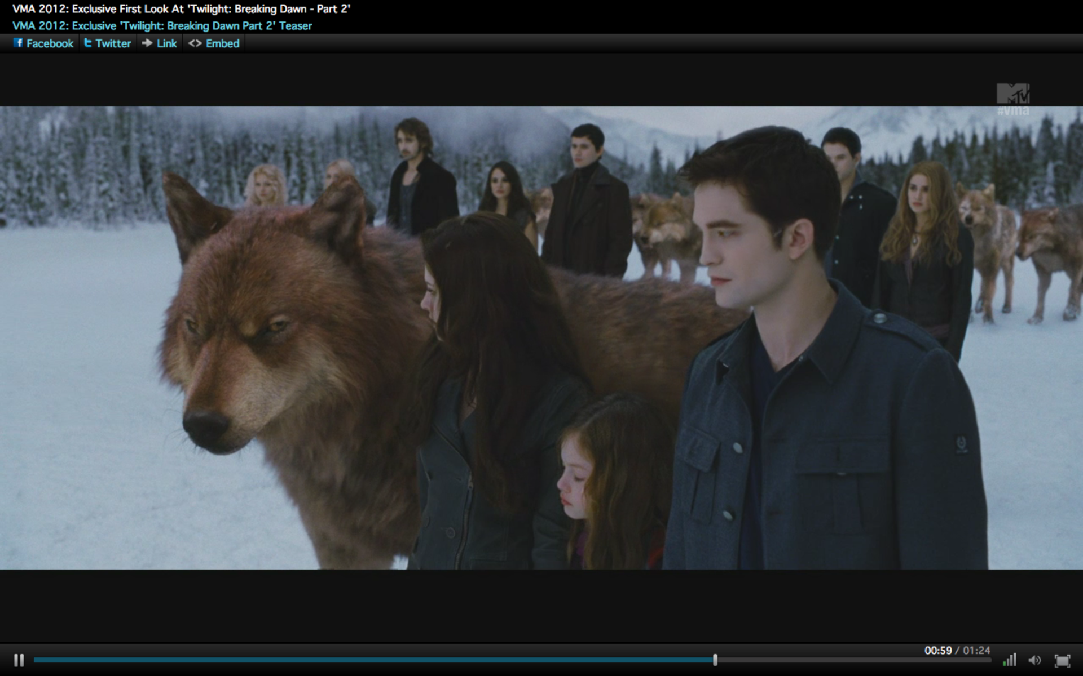Click the 00:59 / 01:24 time display
This screenshot has width=1083, height=676.
pos(957,651)
